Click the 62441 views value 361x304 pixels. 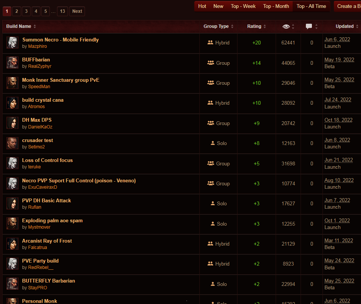coord(288,43)
